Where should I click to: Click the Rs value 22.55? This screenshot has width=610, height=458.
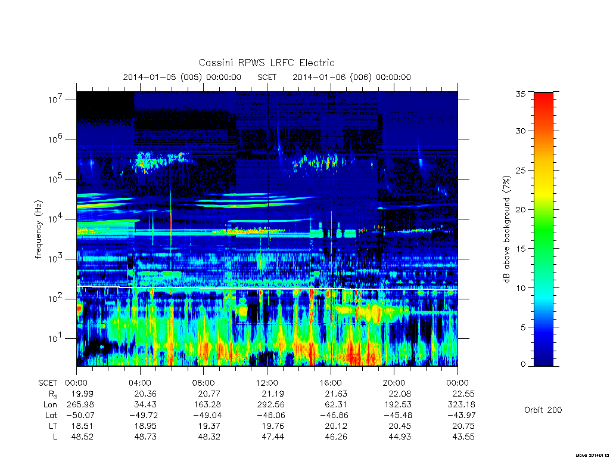(463, 394)
